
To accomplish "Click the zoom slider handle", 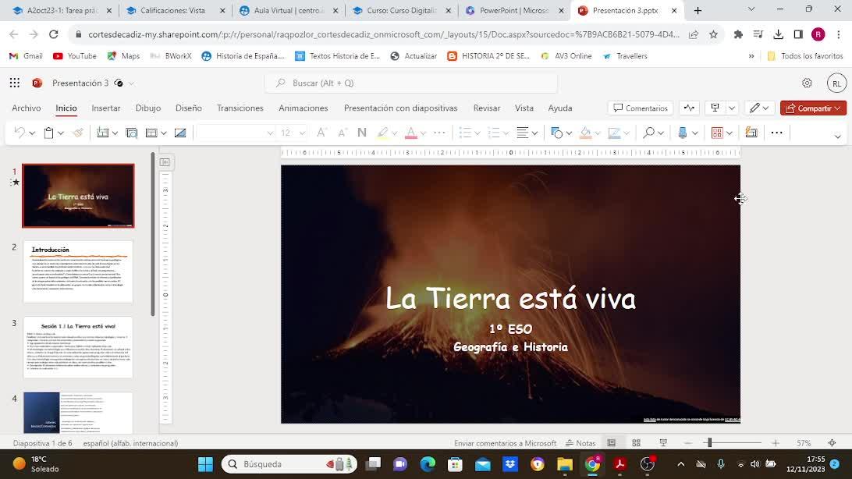I will (709, 443).
